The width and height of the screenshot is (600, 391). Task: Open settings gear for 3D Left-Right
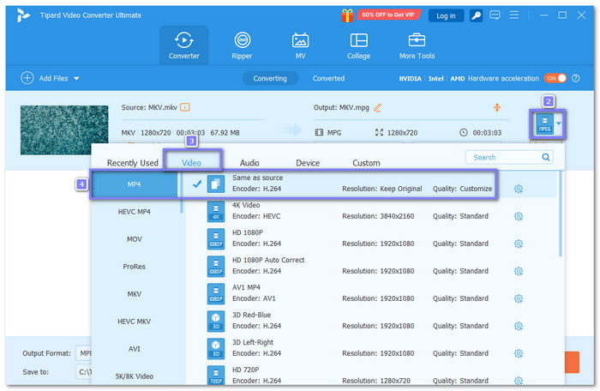coord(519,353)
